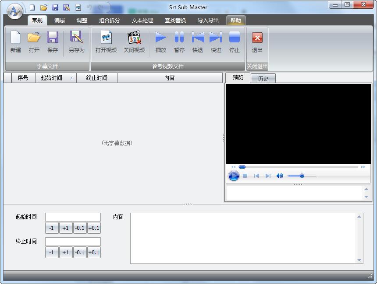Click the first +0.1 start time button
The image size is (377, 284).
(x=94, y=228)
